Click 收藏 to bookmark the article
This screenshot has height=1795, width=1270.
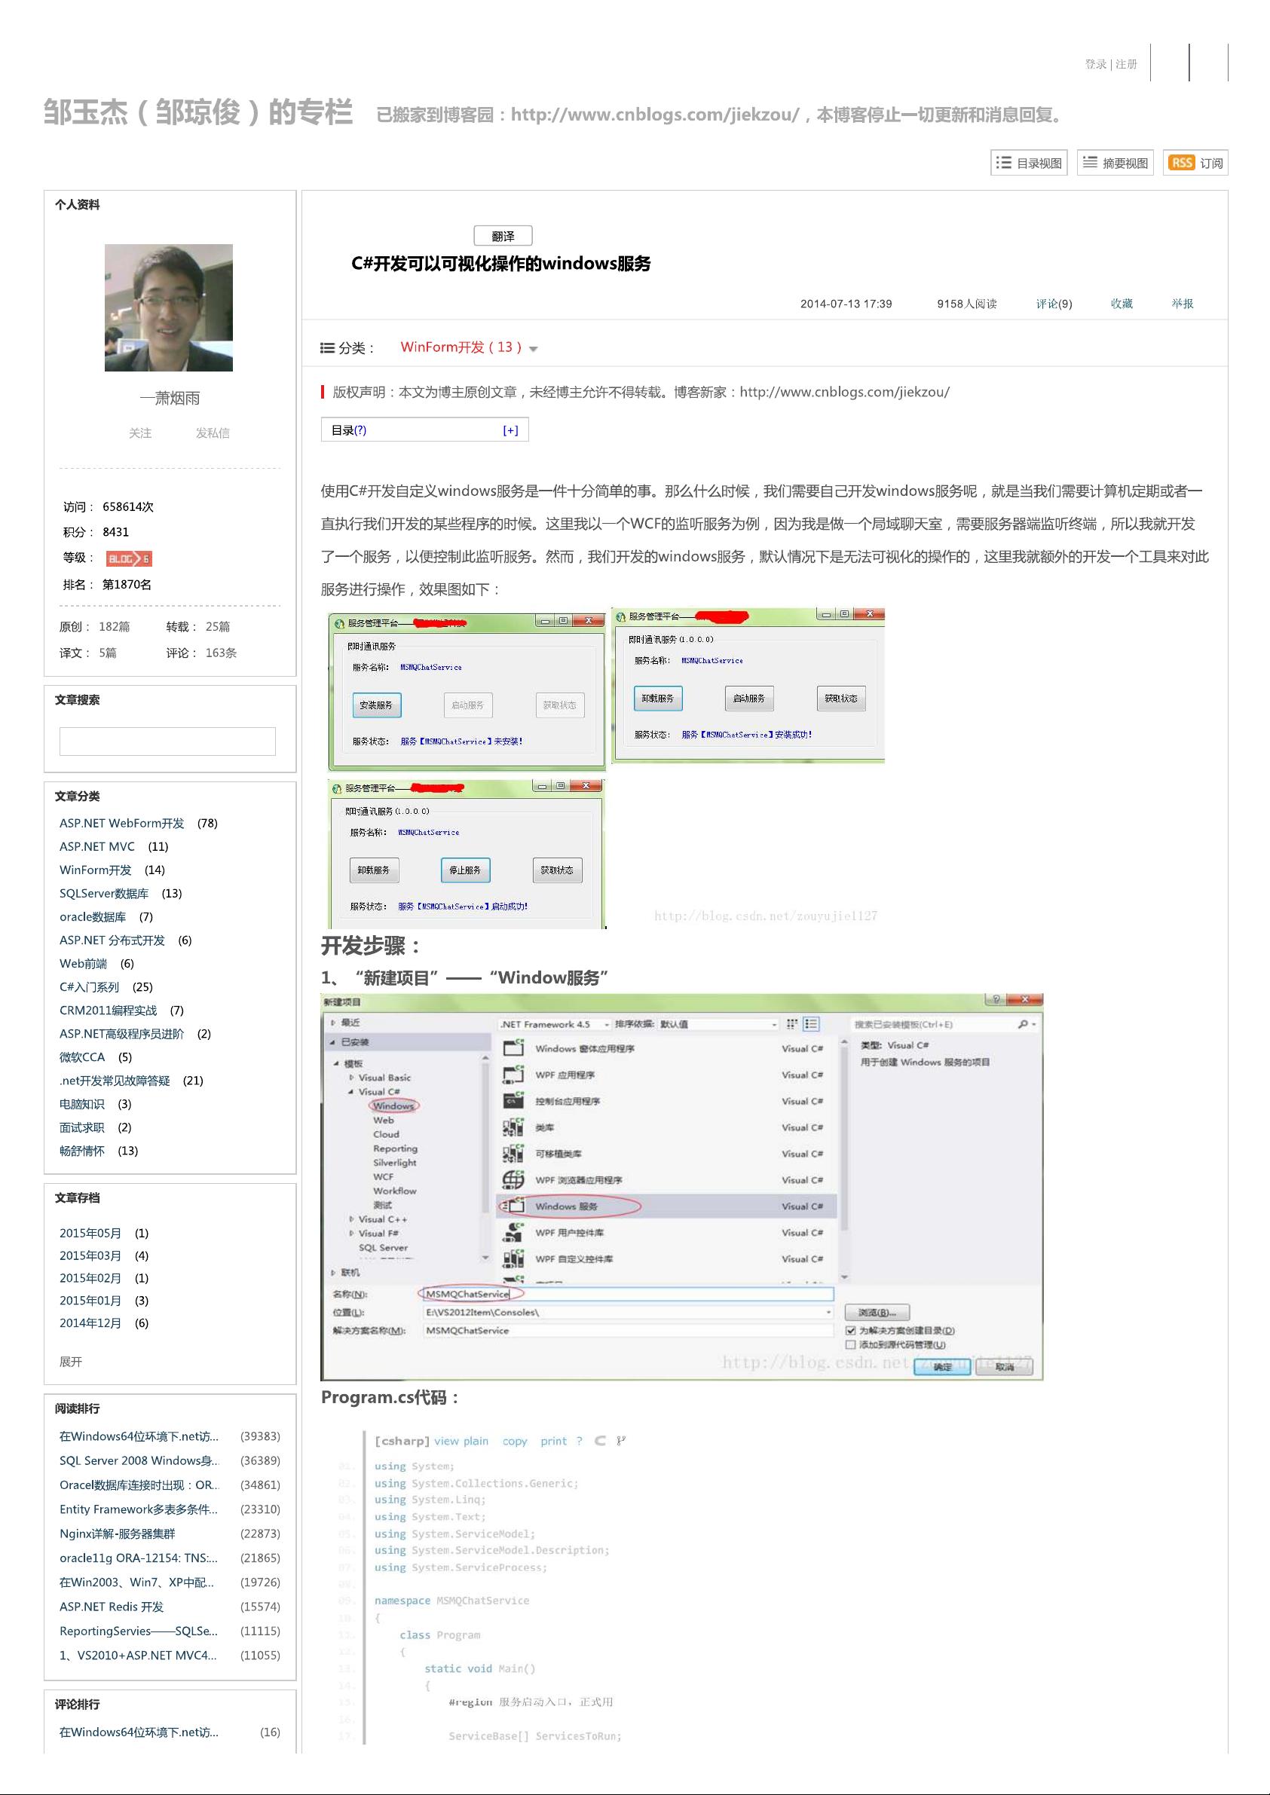point(1122,304)
